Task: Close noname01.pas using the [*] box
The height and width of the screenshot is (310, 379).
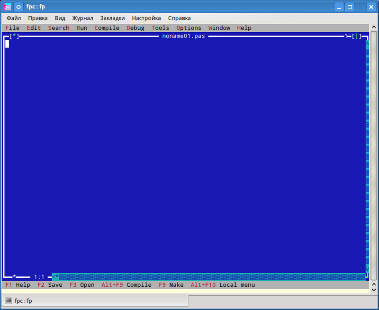Action: coord(14,36)
